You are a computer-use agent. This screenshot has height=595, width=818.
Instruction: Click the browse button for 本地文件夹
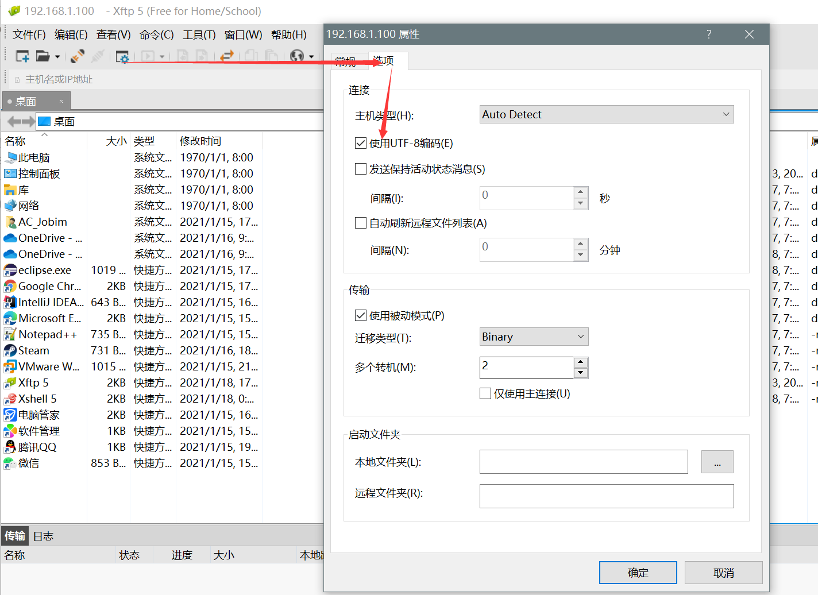click(717, 461)
